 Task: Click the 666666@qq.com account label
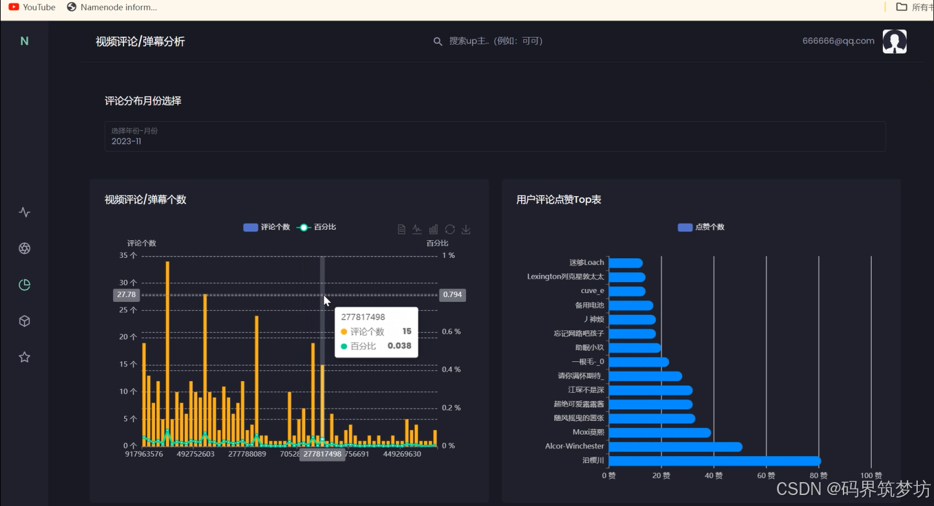[838, 41]
